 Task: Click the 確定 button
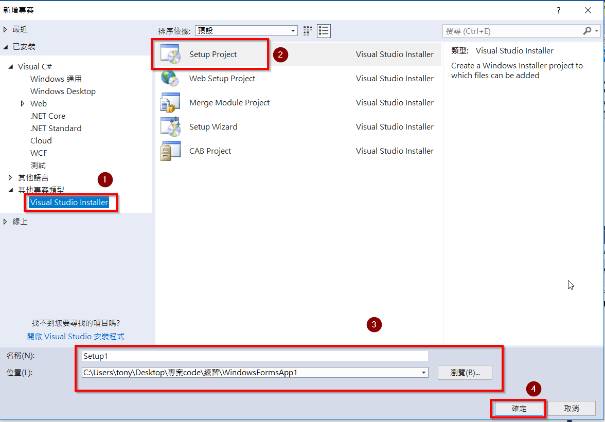pos(519,409)
